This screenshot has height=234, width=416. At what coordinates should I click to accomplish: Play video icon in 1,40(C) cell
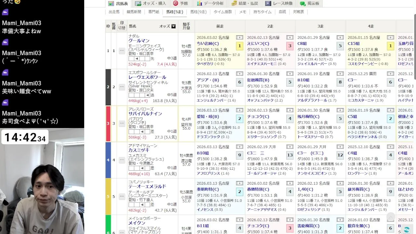coord(340,184)
